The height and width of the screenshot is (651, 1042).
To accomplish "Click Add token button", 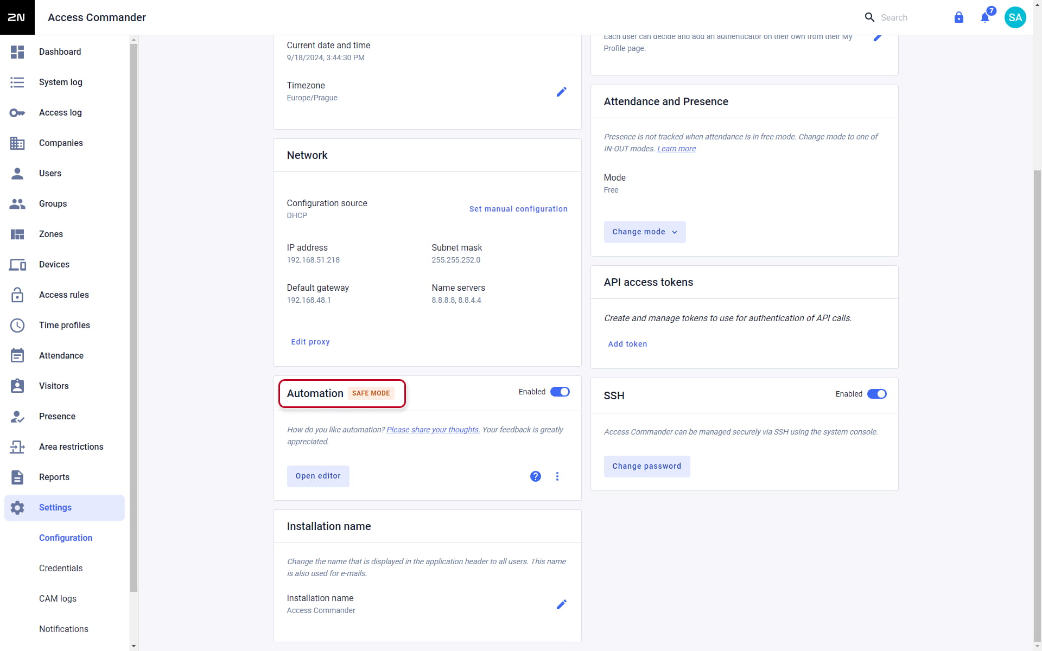I will (627, 344).
